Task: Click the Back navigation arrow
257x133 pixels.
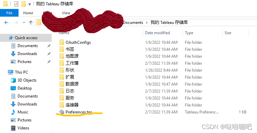Action: click(6, 23)
